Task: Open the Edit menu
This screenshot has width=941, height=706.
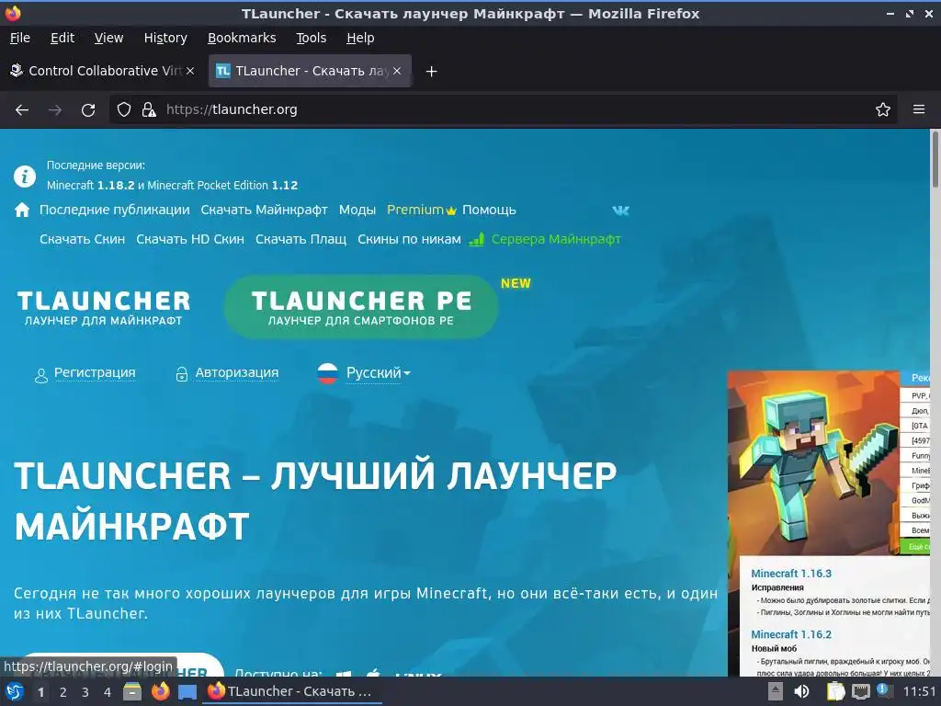Action: coord(62,38)
